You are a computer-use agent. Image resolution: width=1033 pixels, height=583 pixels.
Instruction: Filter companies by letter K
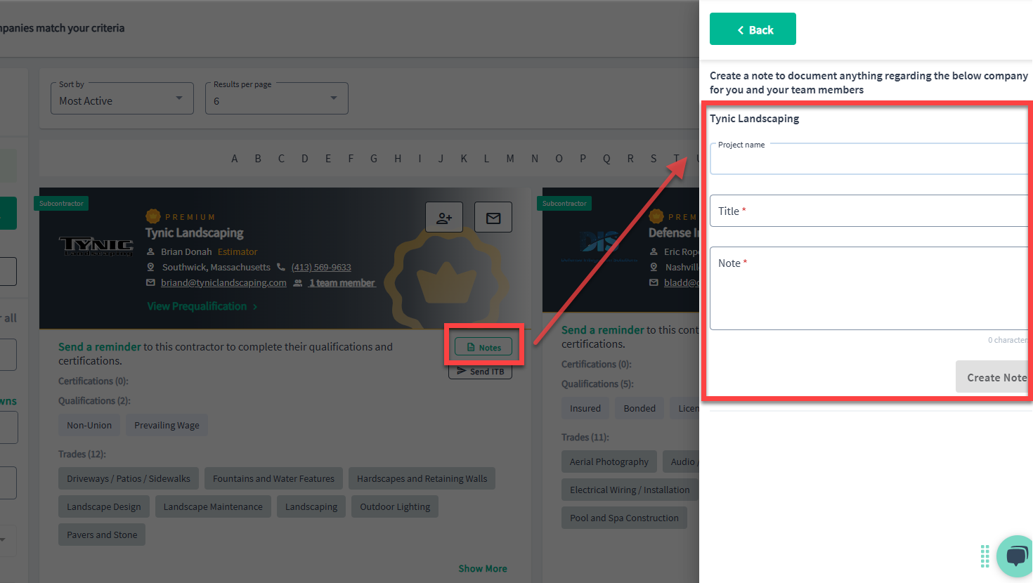click(x=464, y=159)
